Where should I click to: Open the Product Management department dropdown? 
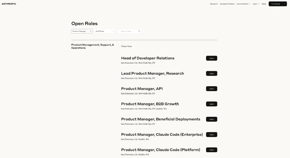point(82,31)
